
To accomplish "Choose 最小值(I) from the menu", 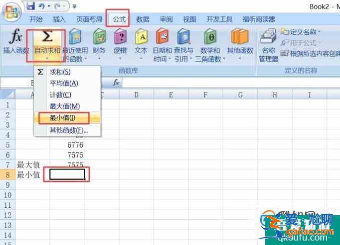I will point(67,118).
